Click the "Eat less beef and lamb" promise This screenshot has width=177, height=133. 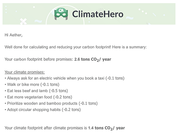pos(36,91)
